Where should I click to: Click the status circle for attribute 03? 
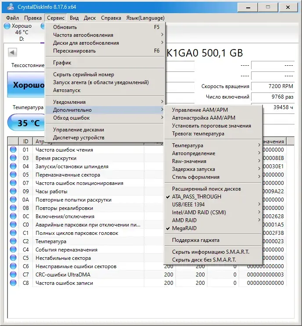(x=13, y=158)
